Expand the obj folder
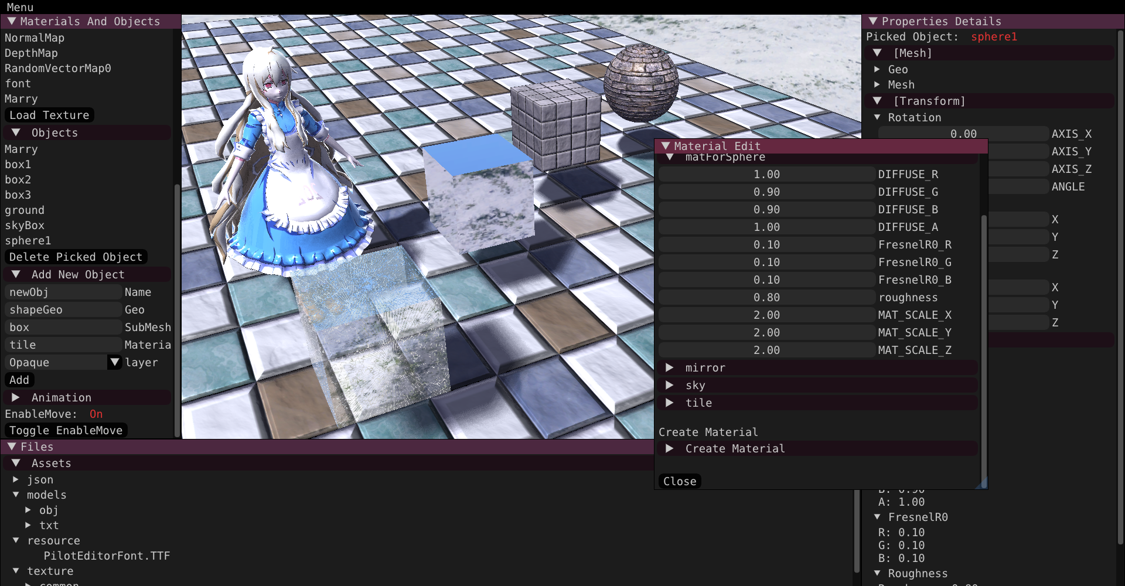The width and height of the screenshot is (1125, 586). coord(28,510)
